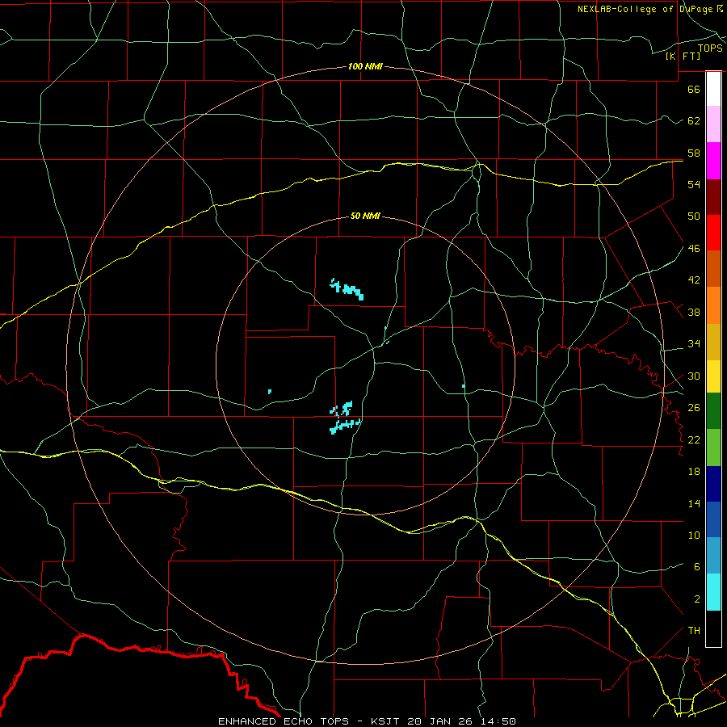Click the light green legend swatch
The width and height of the screenshot is (727, 727).
713,448
